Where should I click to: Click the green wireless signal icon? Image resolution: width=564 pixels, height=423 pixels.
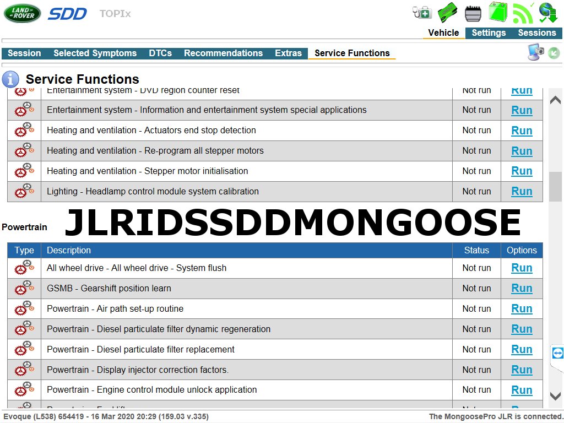523,13
